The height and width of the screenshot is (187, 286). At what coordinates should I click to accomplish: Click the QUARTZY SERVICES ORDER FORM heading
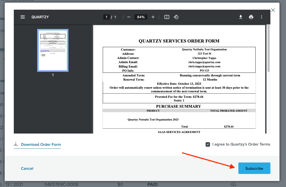click(179, 41)
